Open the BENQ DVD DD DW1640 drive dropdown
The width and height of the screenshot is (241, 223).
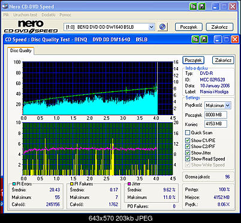152,27
